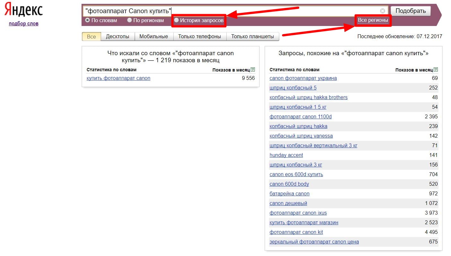
Task: Select the 'По словам' radio option
Action: coord(87,20)
